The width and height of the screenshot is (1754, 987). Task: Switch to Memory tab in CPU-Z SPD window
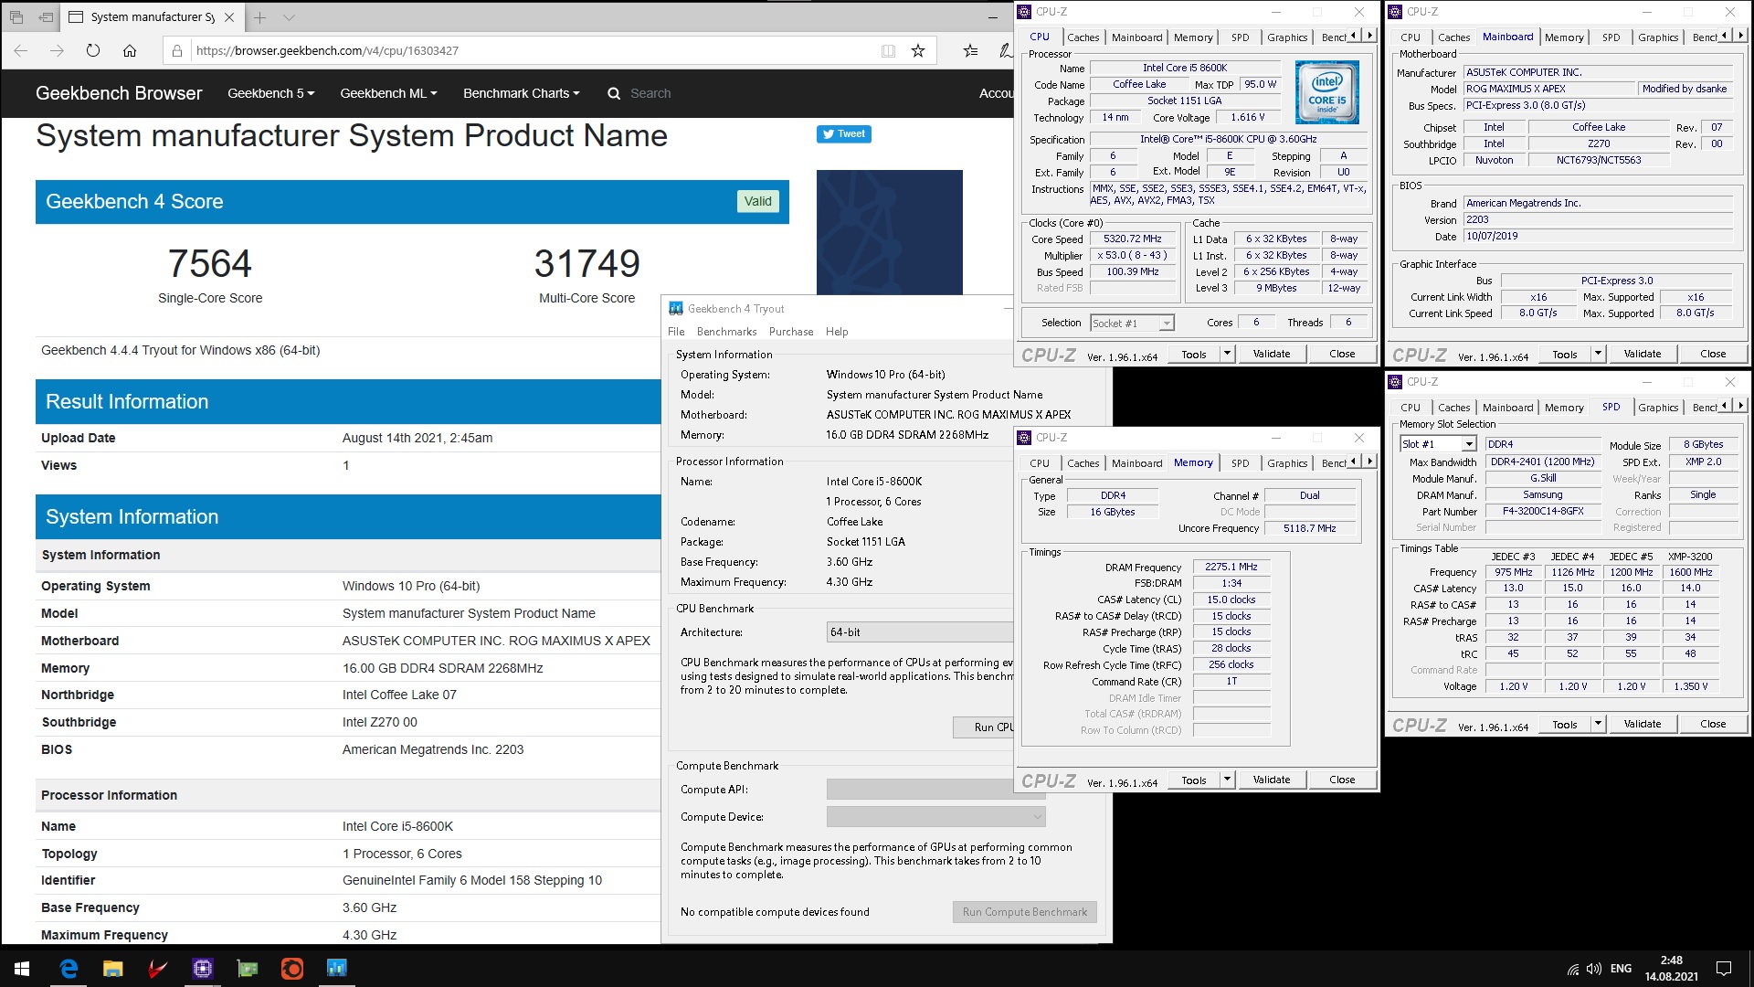(x=1564, y=408)
